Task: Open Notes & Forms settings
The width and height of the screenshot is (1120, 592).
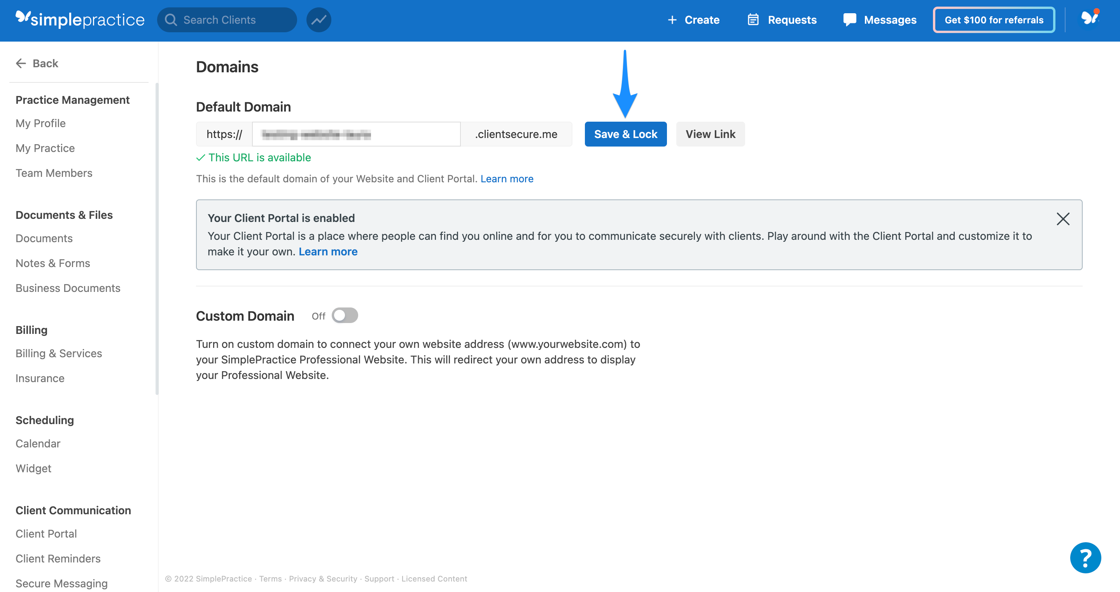Action: point(52,264)
